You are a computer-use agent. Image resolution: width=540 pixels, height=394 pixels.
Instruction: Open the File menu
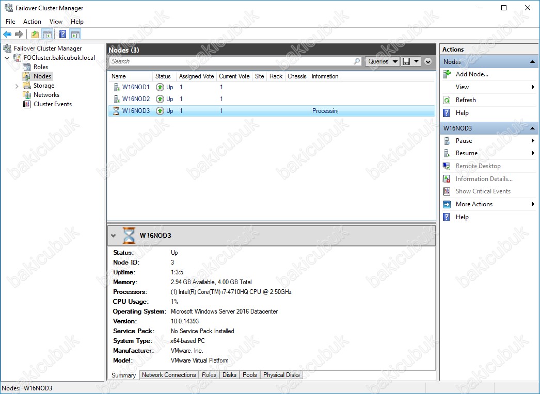[10, 21]
